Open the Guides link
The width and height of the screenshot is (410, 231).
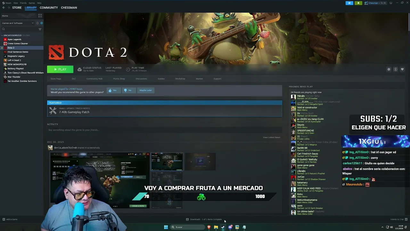pos(161,79)
